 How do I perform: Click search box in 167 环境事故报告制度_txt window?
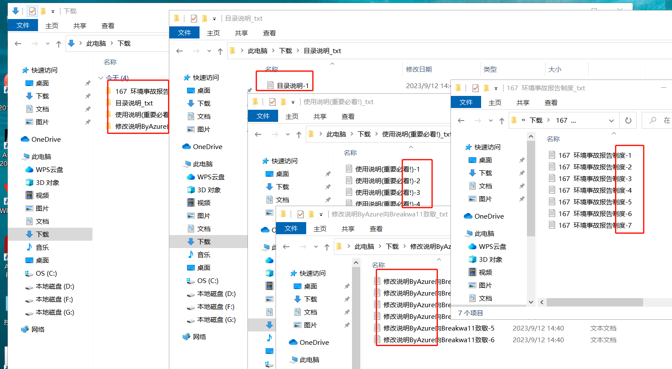point(657,121)
